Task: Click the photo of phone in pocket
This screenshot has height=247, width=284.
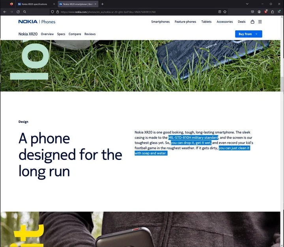Action: pyautogui.click(x=140, y=229)
